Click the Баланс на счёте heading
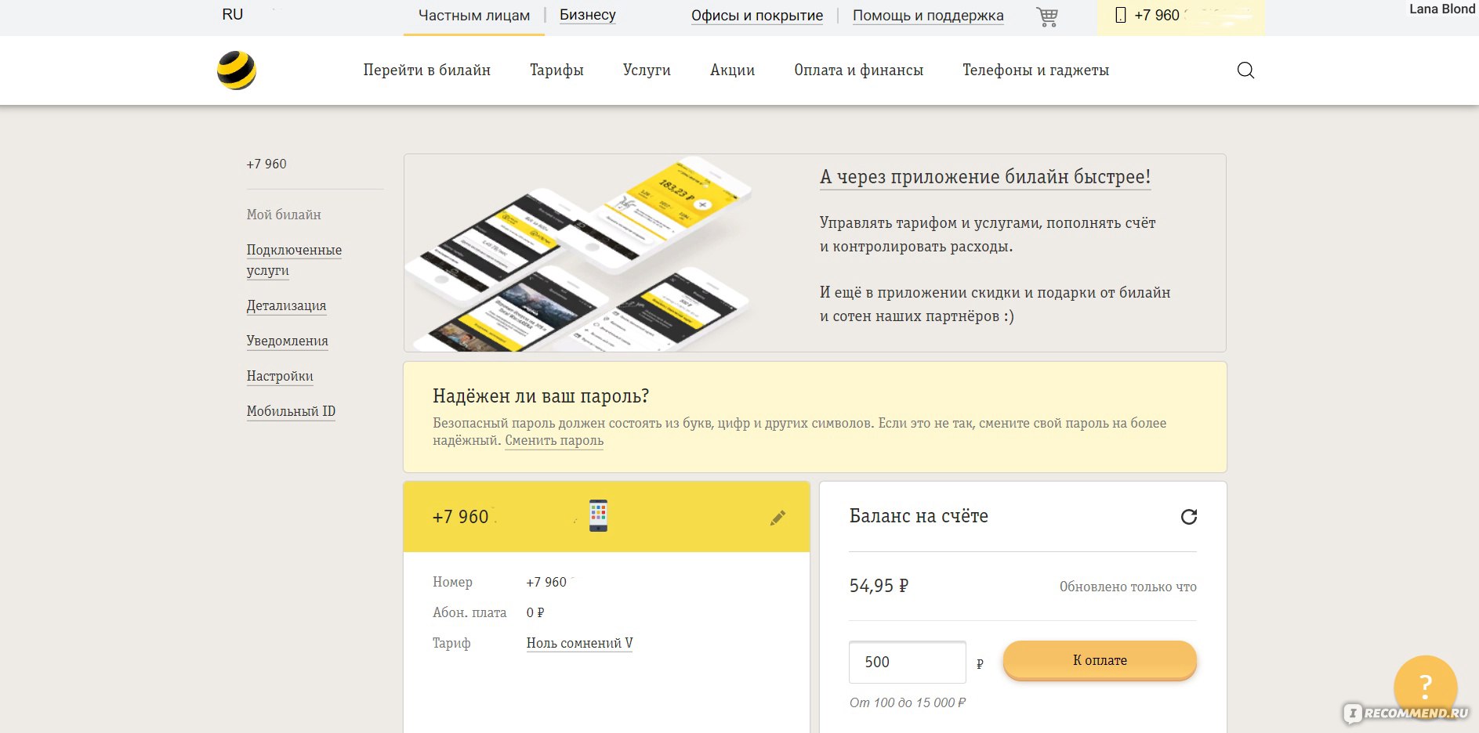 (x=919, y=516)
